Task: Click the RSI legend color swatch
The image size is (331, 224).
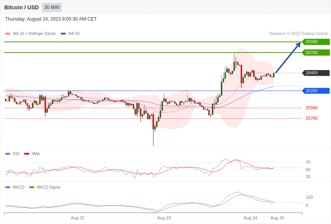Action: coord(8,154)
